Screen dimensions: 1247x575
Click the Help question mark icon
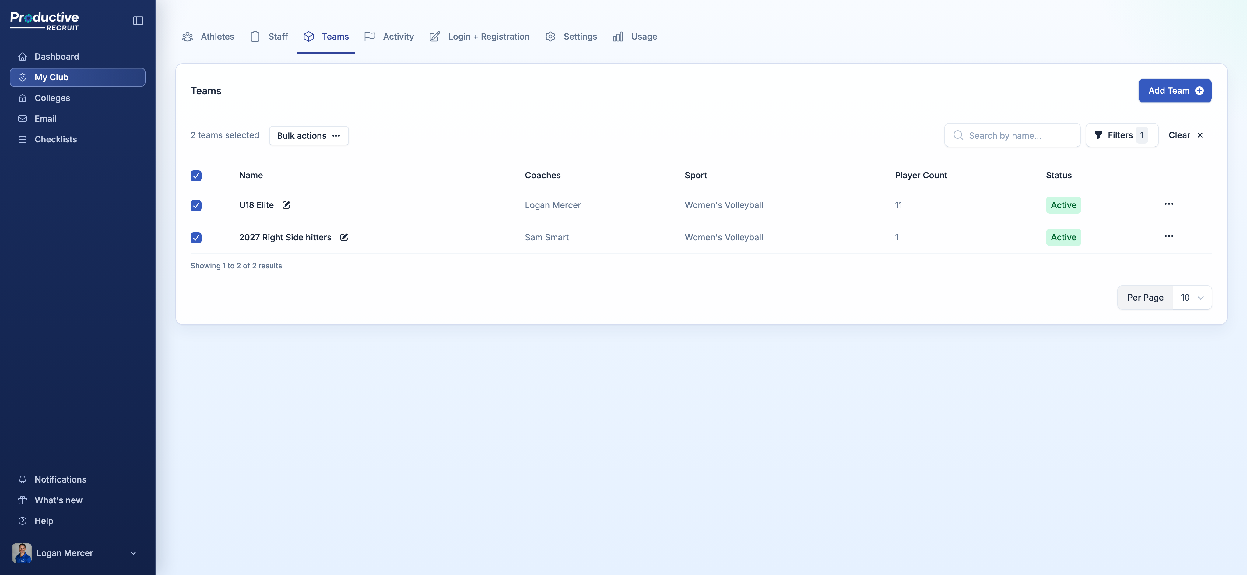22,521
